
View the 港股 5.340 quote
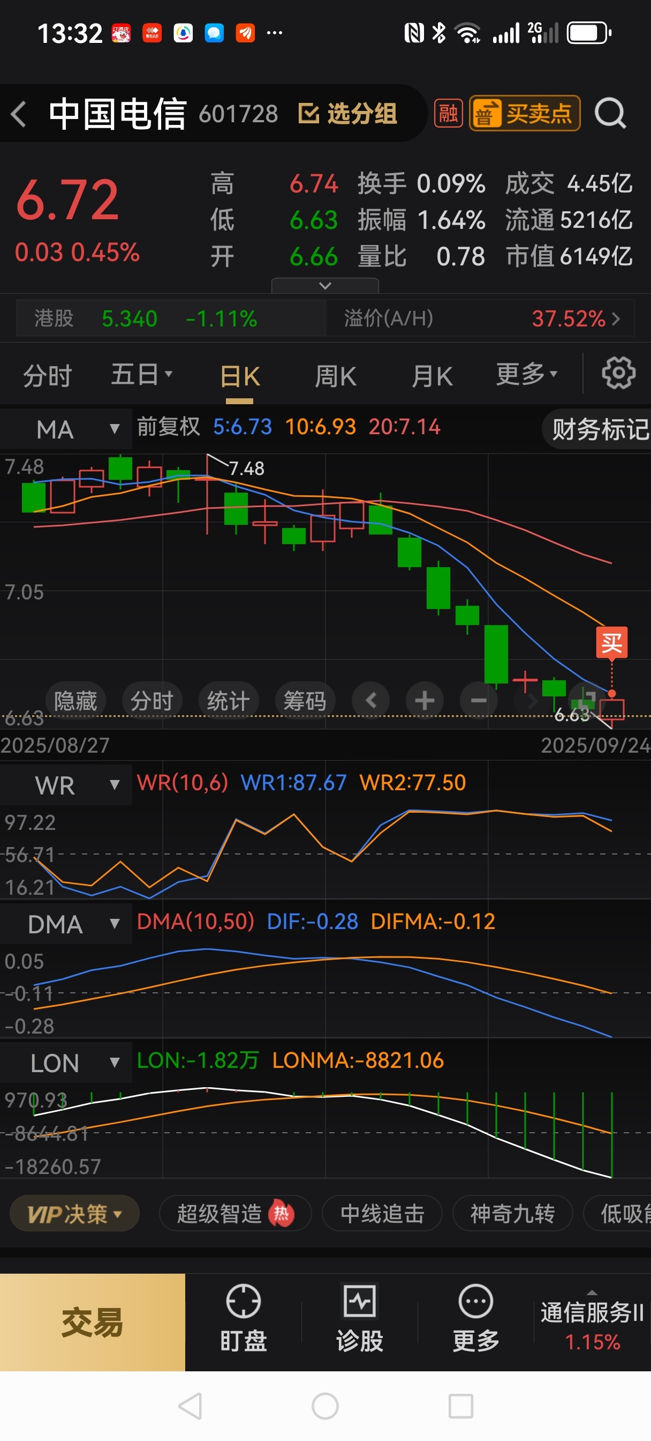click(x=170, y=319)
